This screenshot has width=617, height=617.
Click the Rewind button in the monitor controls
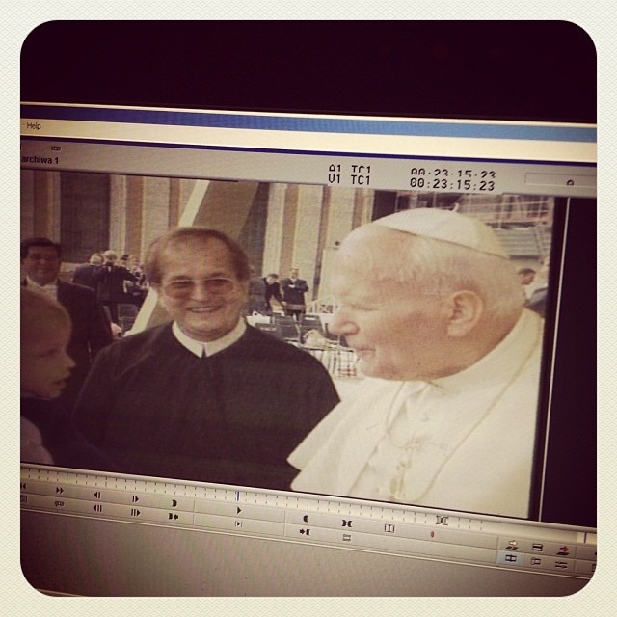click(23, 487)
